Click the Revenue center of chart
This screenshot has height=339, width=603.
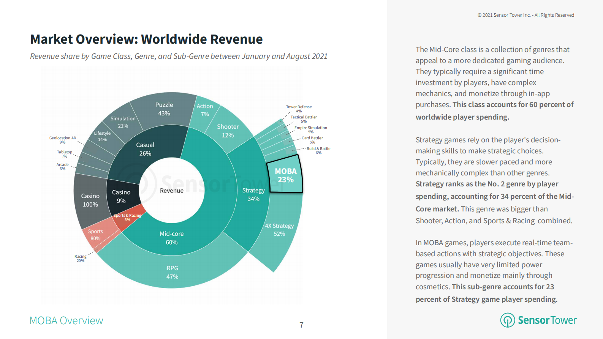172,191
